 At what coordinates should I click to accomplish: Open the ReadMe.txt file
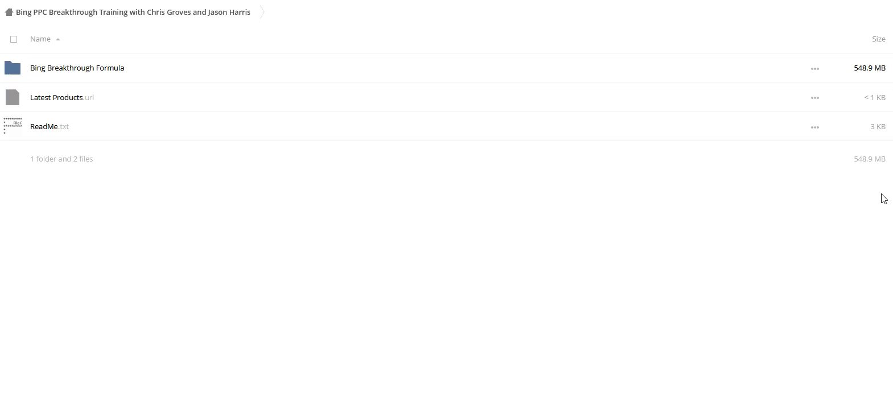(49, 126)
